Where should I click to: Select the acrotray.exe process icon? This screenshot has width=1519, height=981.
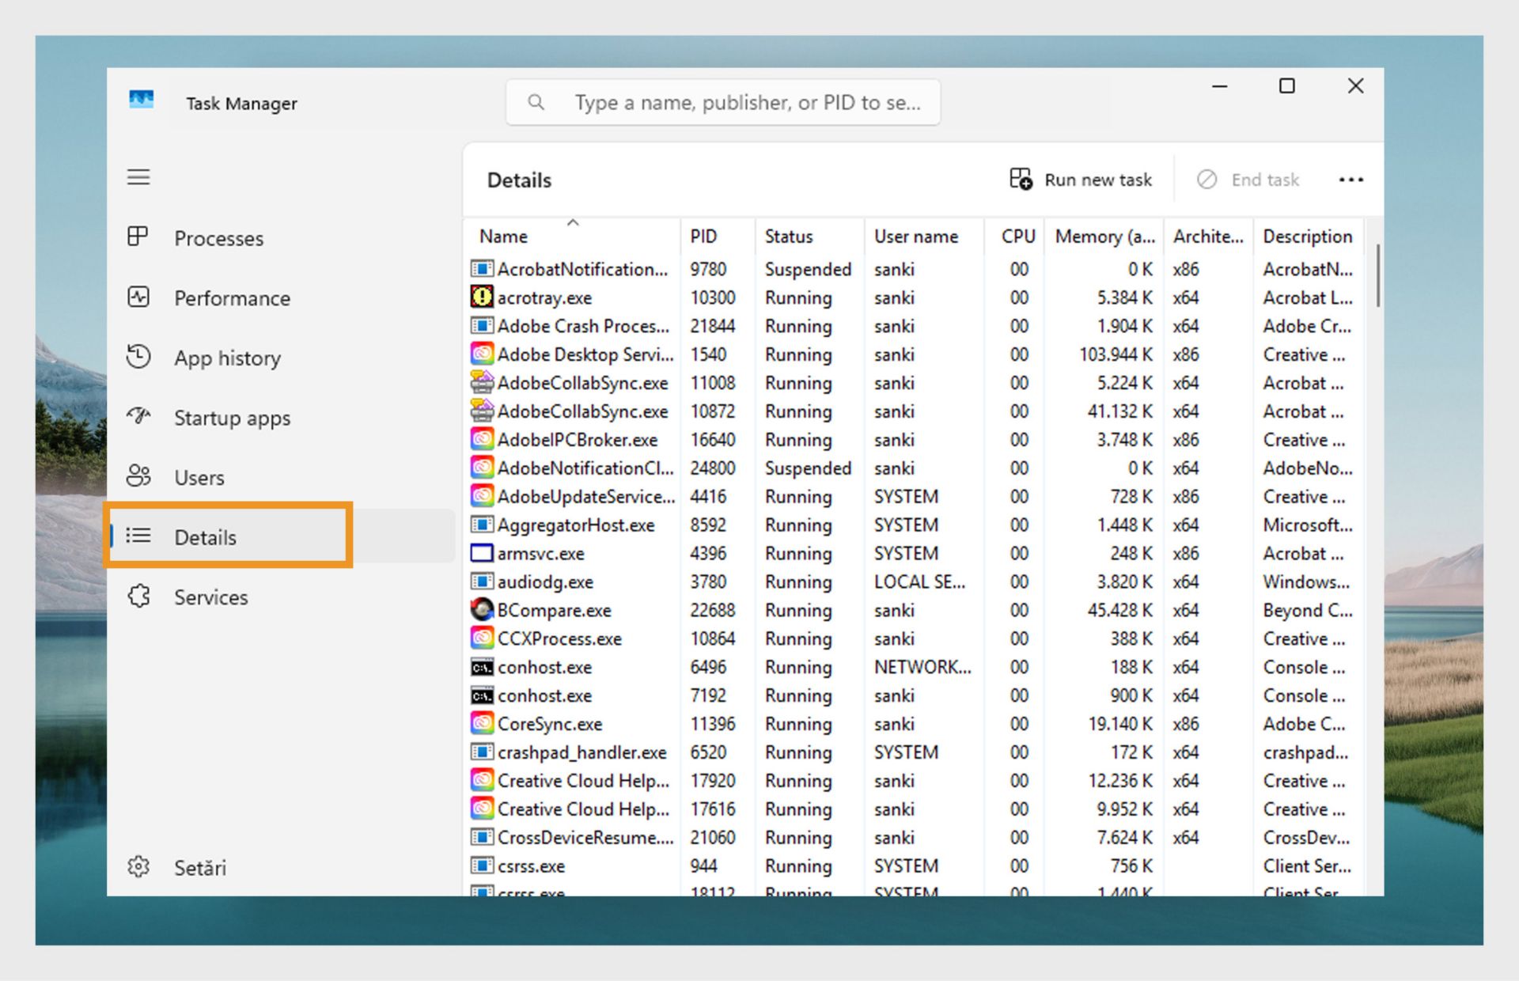[481, 297]
